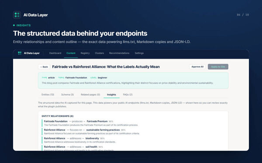Select the sustainable farming practices entity

tap(103, 130)
